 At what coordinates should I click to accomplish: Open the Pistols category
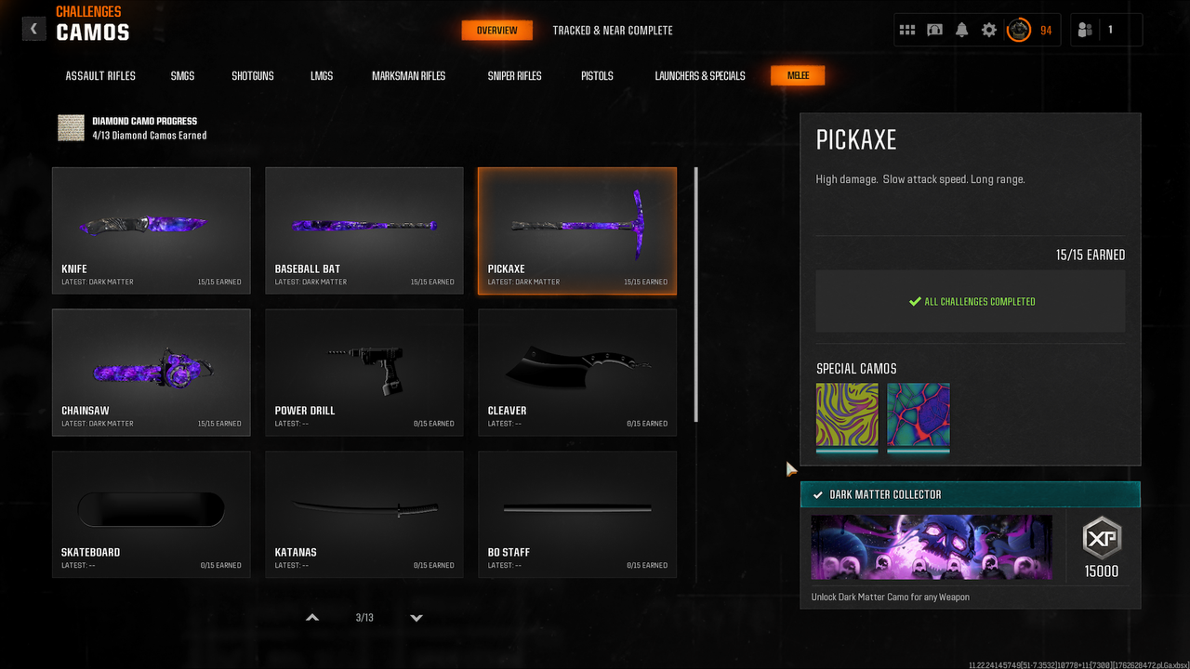pyautogui.click(x=597, y=76)
